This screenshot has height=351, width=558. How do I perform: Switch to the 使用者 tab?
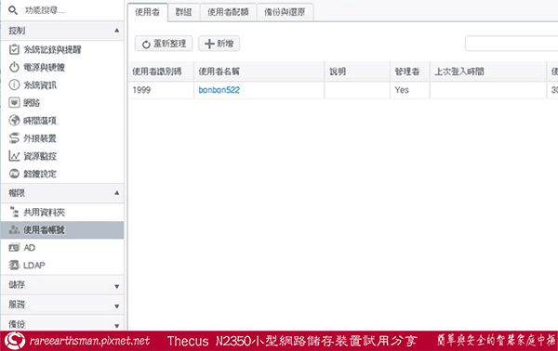click(x=147, y=12)
